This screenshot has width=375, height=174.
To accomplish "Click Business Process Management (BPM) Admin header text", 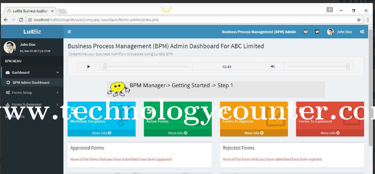I will pyautogui.click(x=259, y=32).
